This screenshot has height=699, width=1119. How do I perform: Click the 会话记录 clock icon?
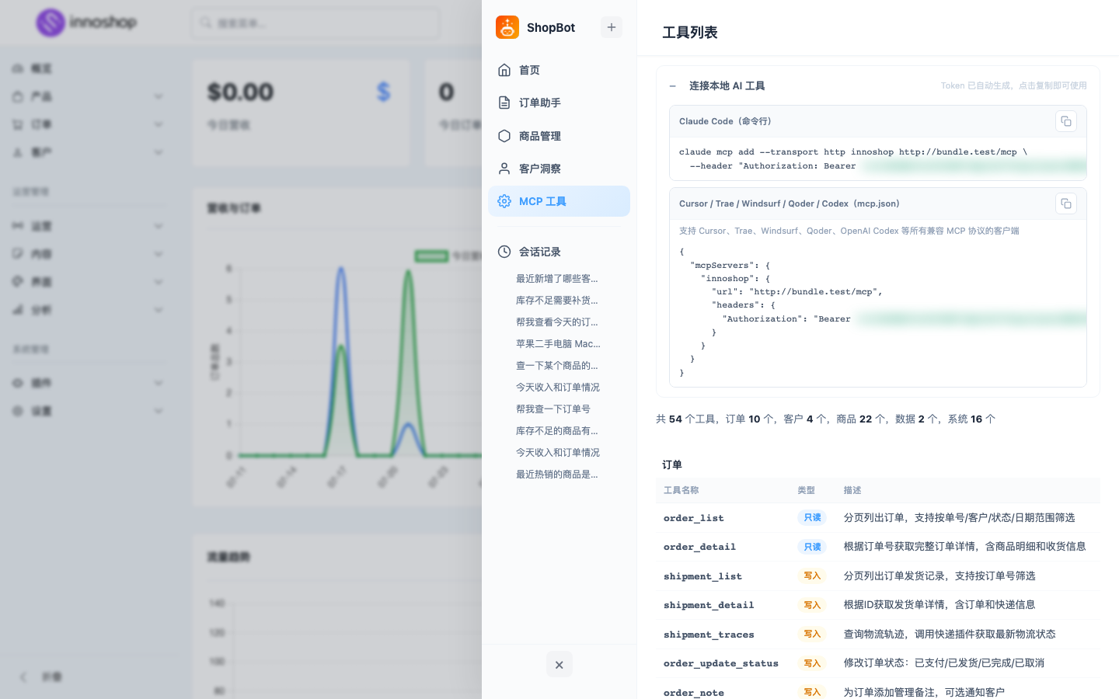coord(504,252)
